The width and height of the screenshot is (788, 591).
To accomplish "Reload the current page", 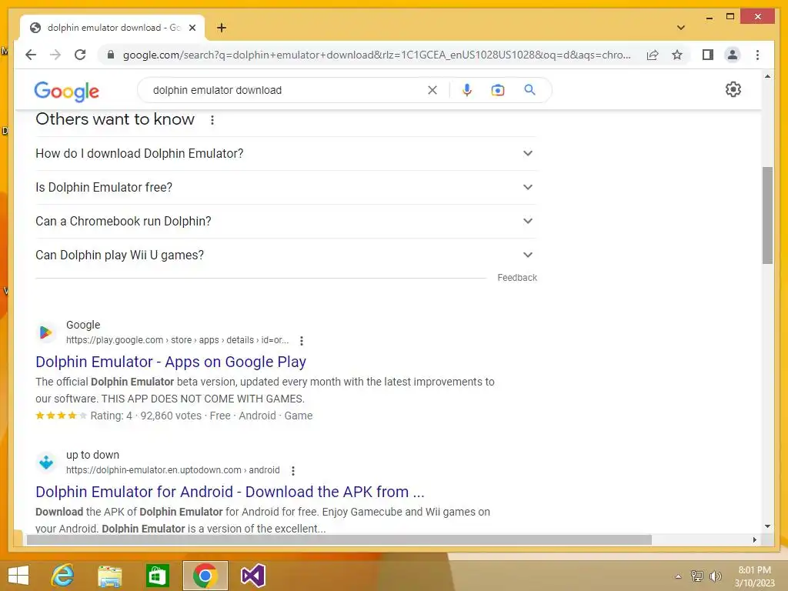I will pos(80,55).
